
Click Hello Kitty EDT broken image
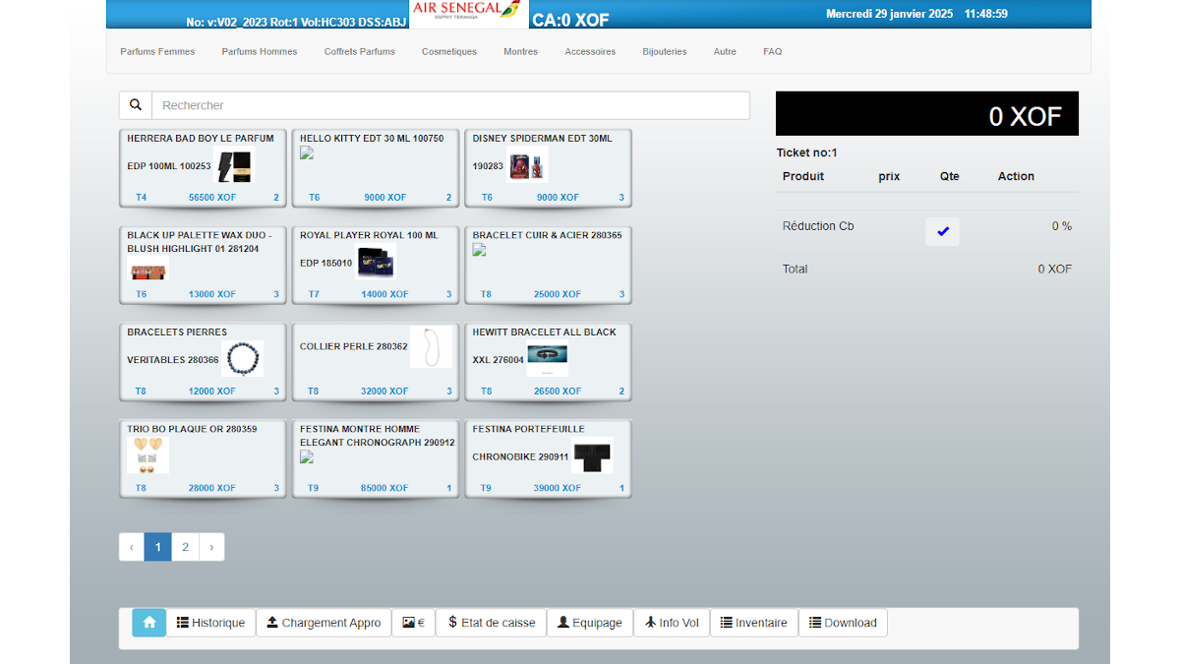tap(307, 152)
